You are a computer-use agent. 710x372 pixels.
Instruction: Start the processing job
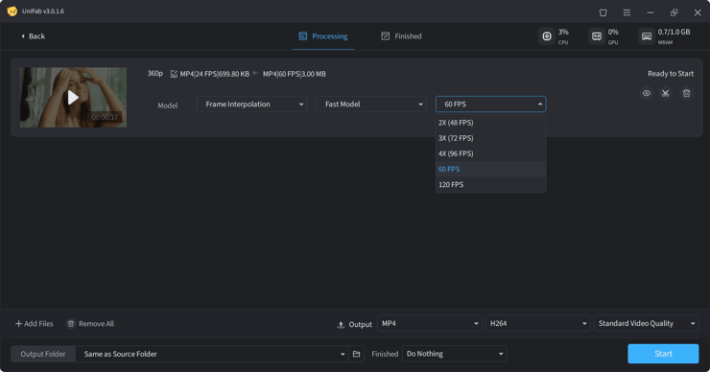[663, 354]
